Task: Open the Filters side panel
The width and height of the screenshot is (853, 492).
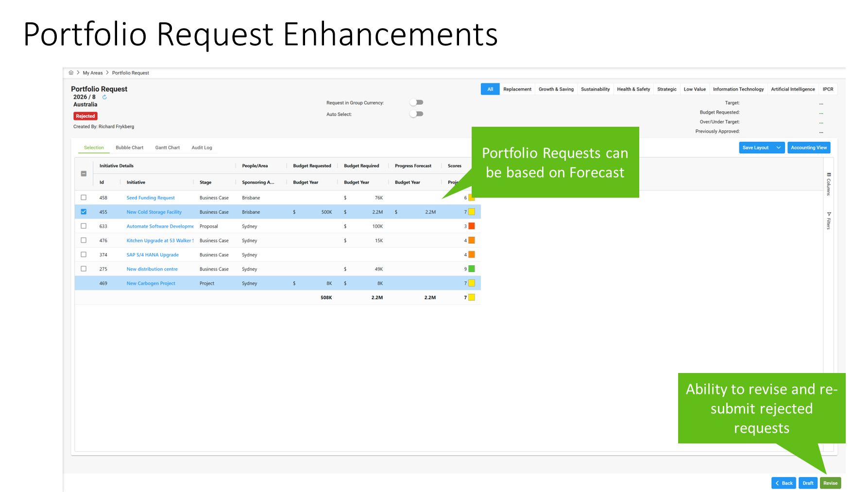Action: pos(829,221)
